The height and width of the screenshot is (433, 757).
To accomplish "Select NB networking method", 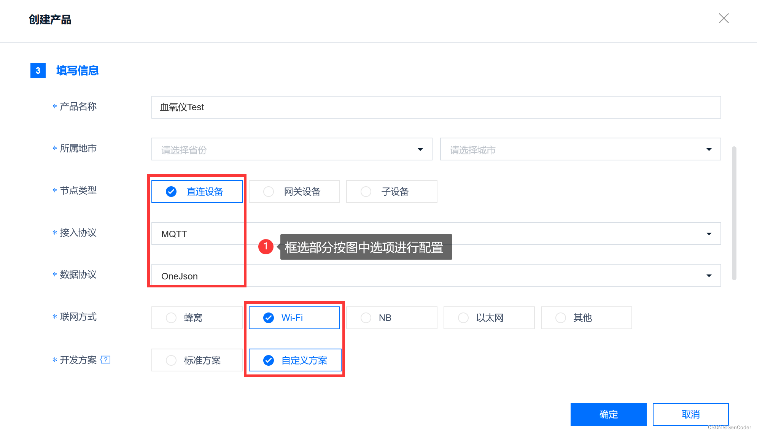I will pos(391,318).
